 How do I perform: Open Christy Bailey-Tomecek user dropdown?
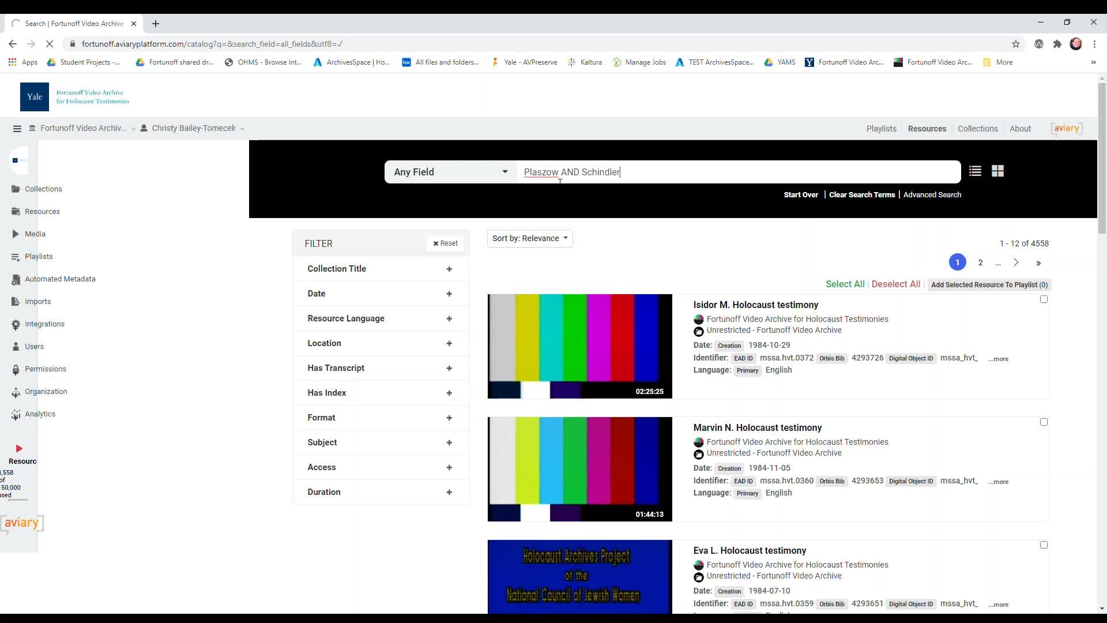tap(193, 129)
